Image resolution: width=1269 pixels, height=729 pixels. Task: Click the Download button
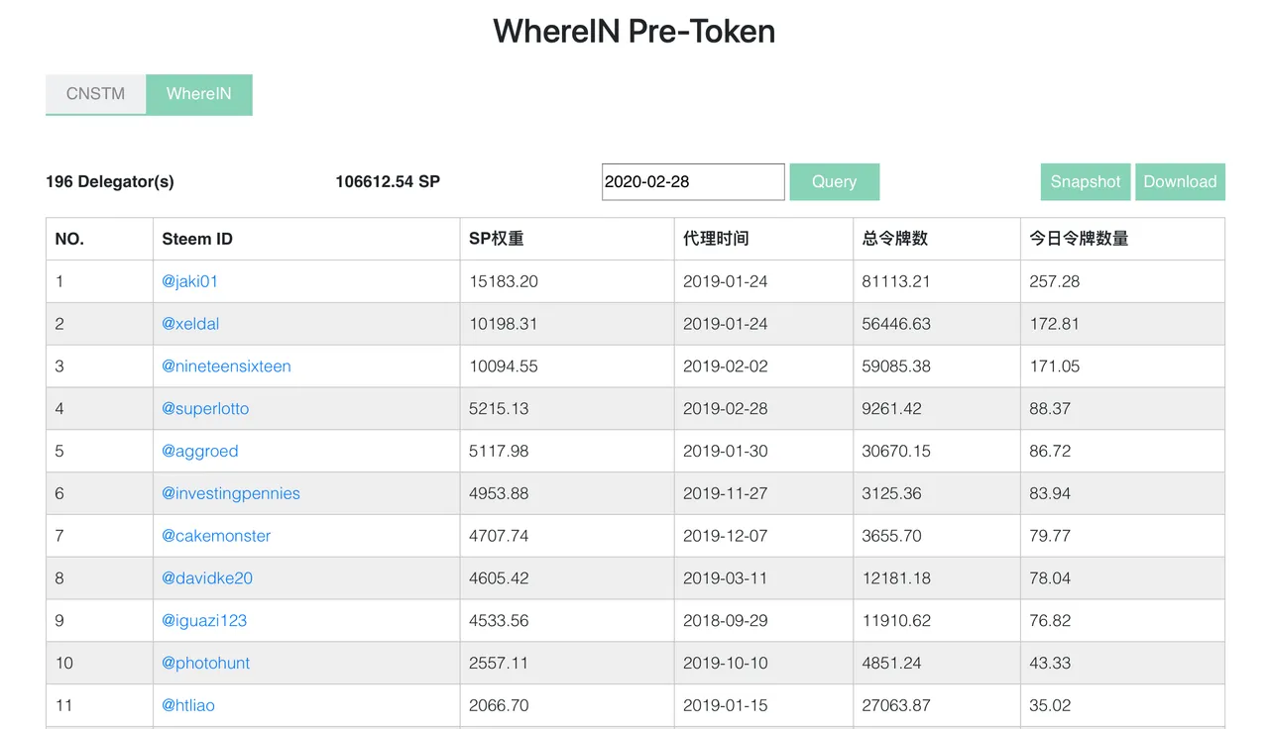click(x=1180, y=181)
